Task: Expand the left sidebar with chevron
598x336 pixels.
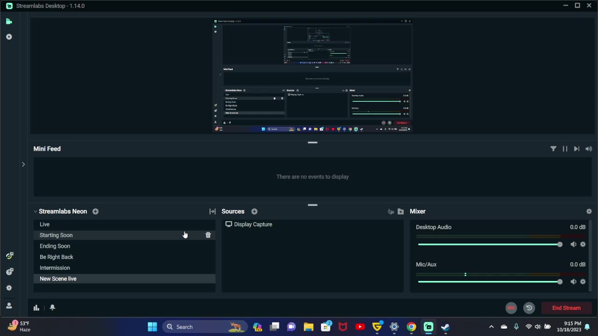Action: click(23, 164)
